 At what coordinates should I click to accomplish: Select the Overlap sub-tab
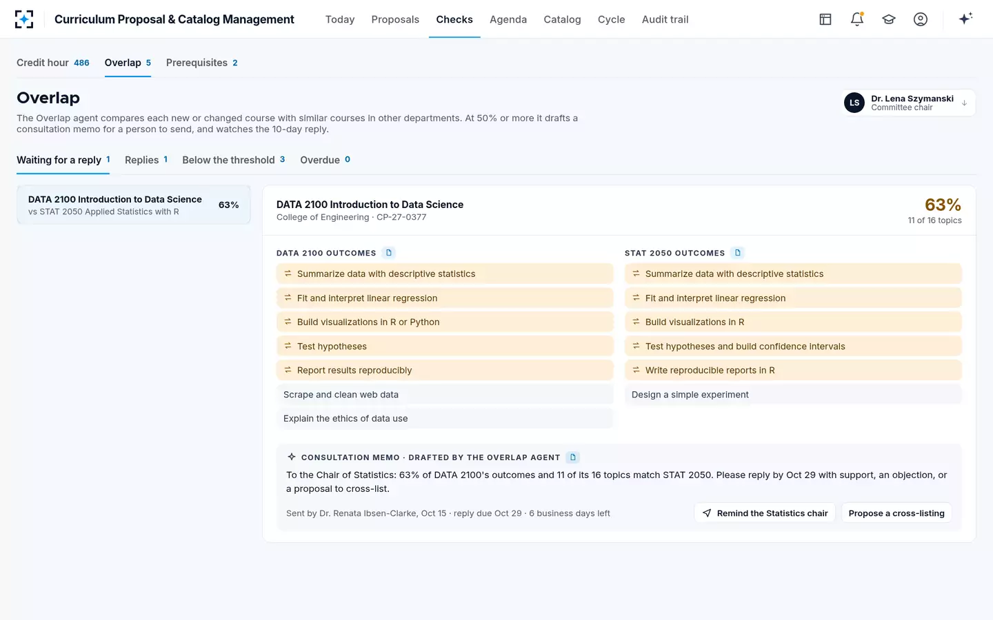[128, 63]
